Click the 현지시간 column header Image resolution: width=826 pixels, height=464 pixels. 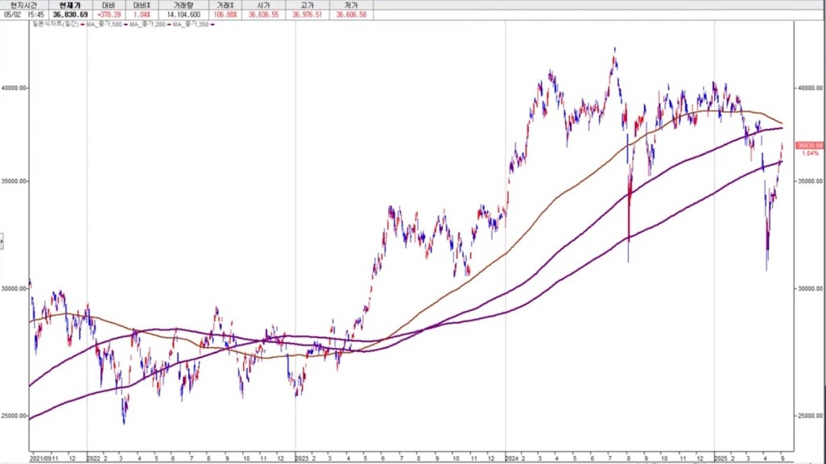click(x=23, y=5)
